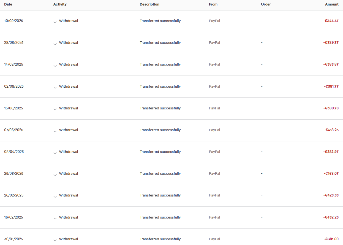This screenshot has width=343, height=245.
Task: Click the Order column header
Action: coord(266,4)
